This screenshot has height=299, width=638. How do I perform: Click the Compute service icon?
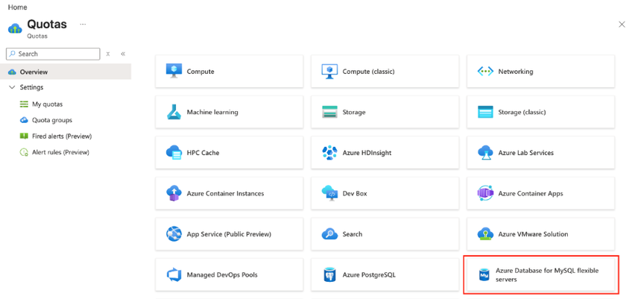coord(174,71)
